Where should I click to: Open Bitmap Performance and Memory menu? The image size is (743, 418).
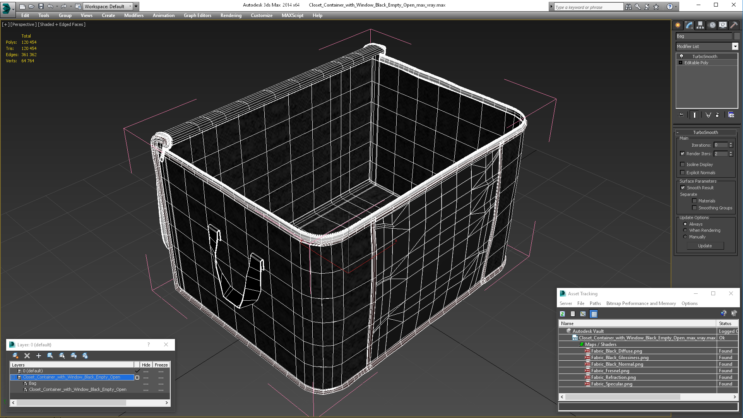point(641,303)
